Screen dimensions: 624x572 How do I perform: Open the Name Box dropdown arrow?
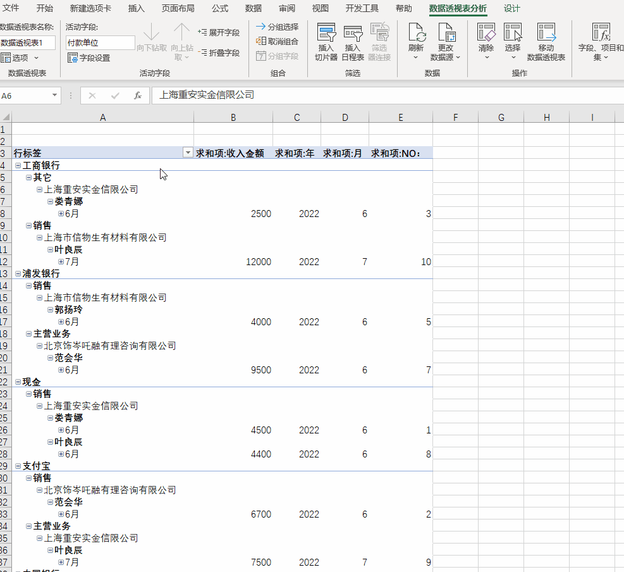(54, 95)
